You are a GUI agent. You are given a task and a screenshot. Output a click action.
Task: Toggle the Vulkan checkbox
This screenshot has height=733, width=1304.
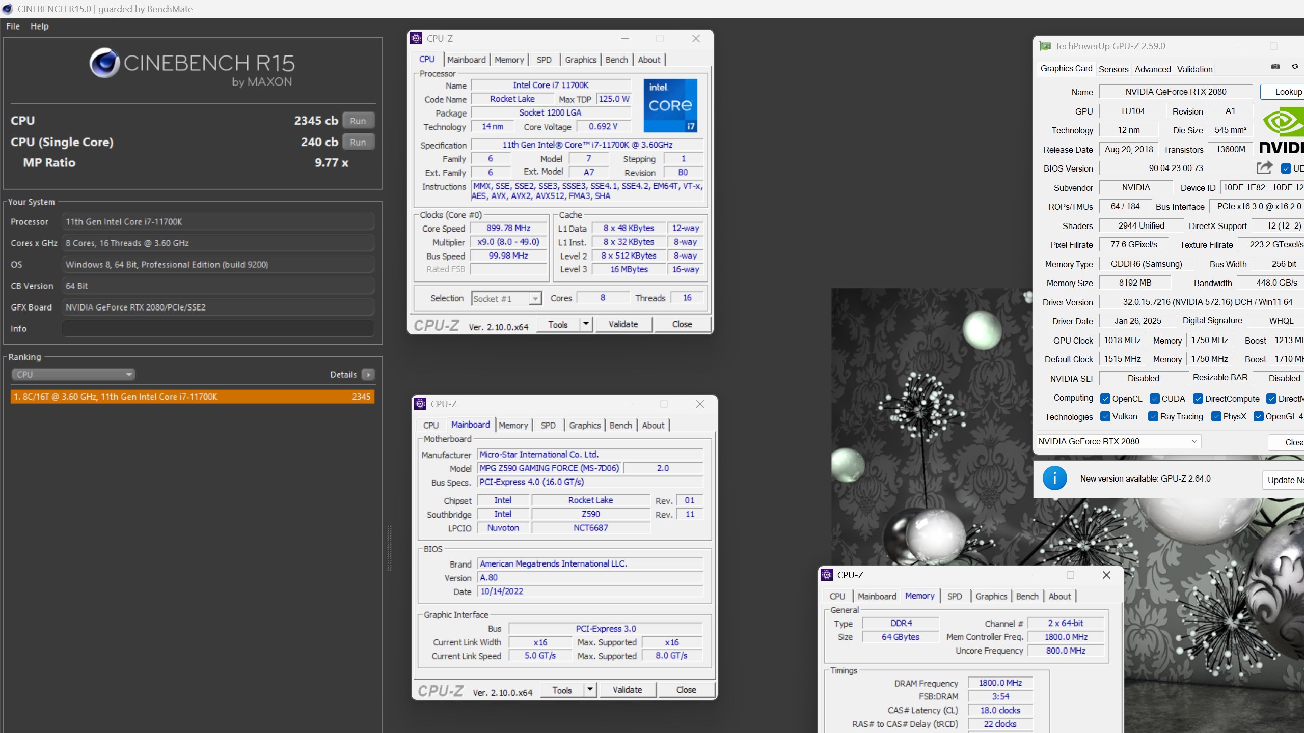pyautogui.click(x=1105, y=416)
